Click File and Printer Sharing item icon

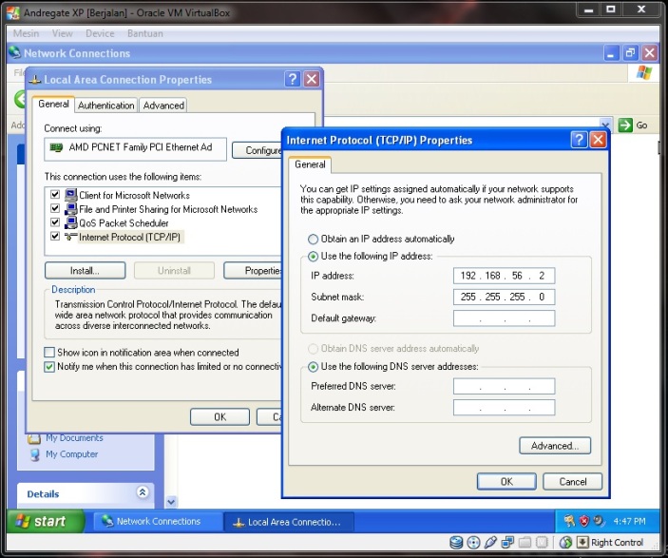tap(70, 209)
